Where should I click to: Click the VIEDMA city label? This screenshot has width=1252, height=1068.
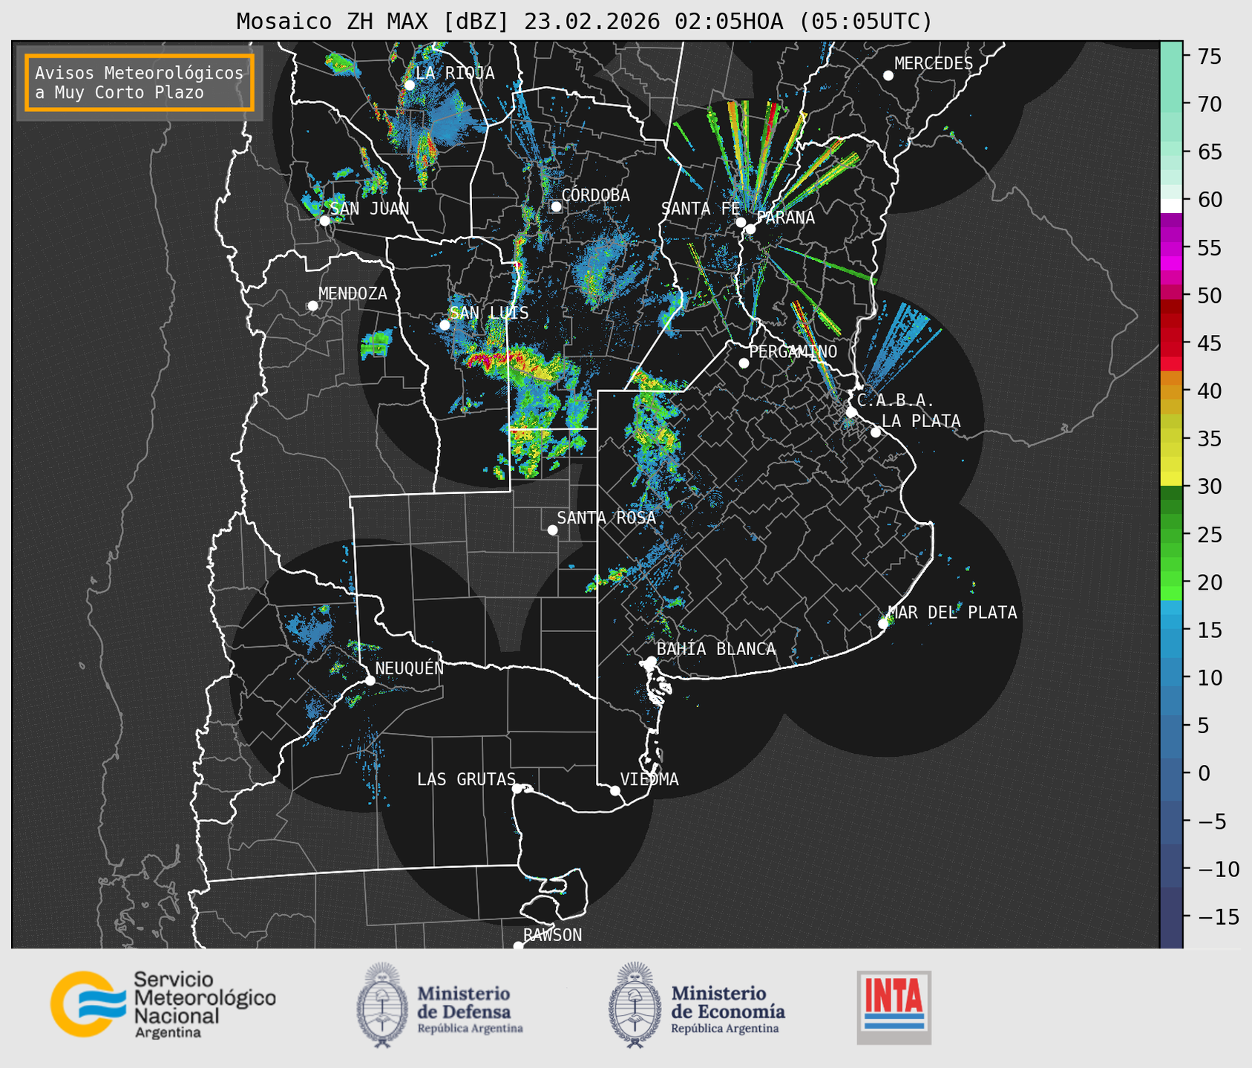[x=649, y=779]
